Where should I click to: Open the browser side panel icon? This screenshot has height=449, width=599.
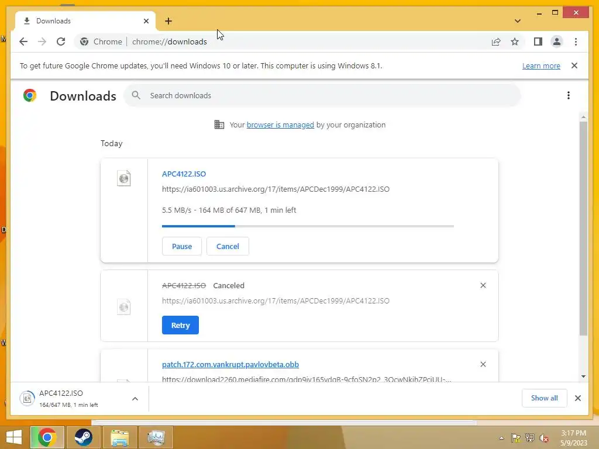click(538, 42)
